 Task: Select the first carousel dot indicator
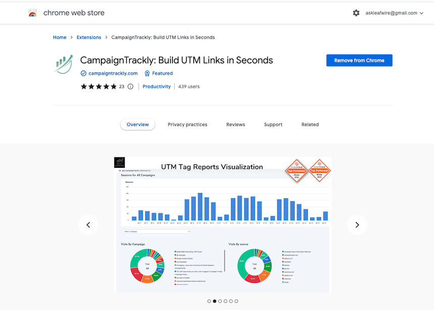coord(209,301)
